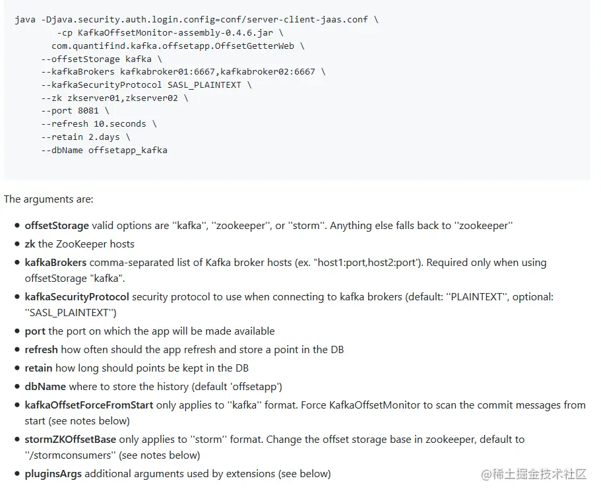Click the --dbName offsetapp_kafka line
The width and height of the screenshot is (601, 495).
coord(104,150)
